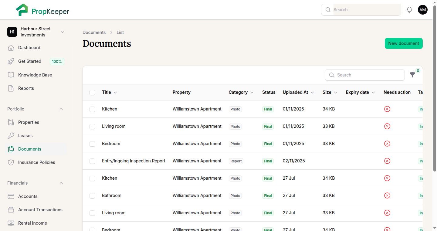Open the AM user avatar menu
Image resolution: width=437 pixels, height=231 pixels.
coord(423,10)
